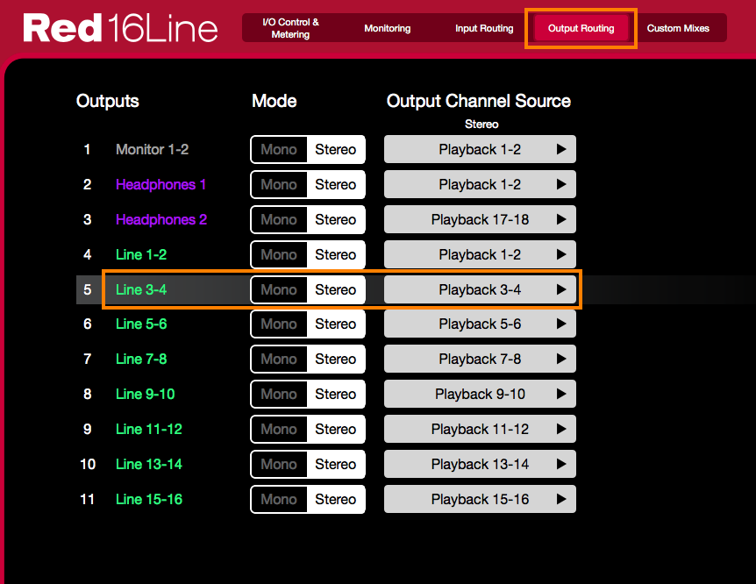Select the Headphones 1 output label
Viewport: 756px width, 584px height.
pos(160,184)
